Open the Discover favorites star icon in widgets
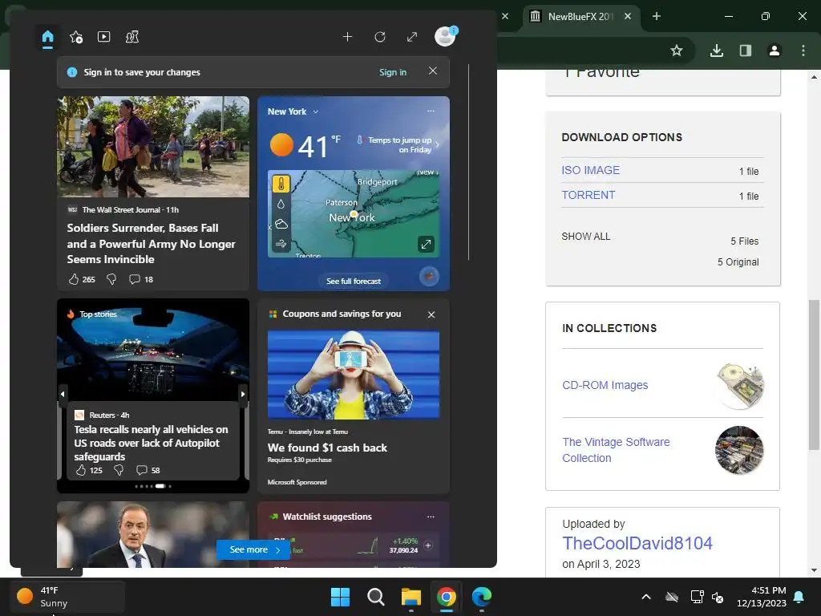 coord(76,37)
